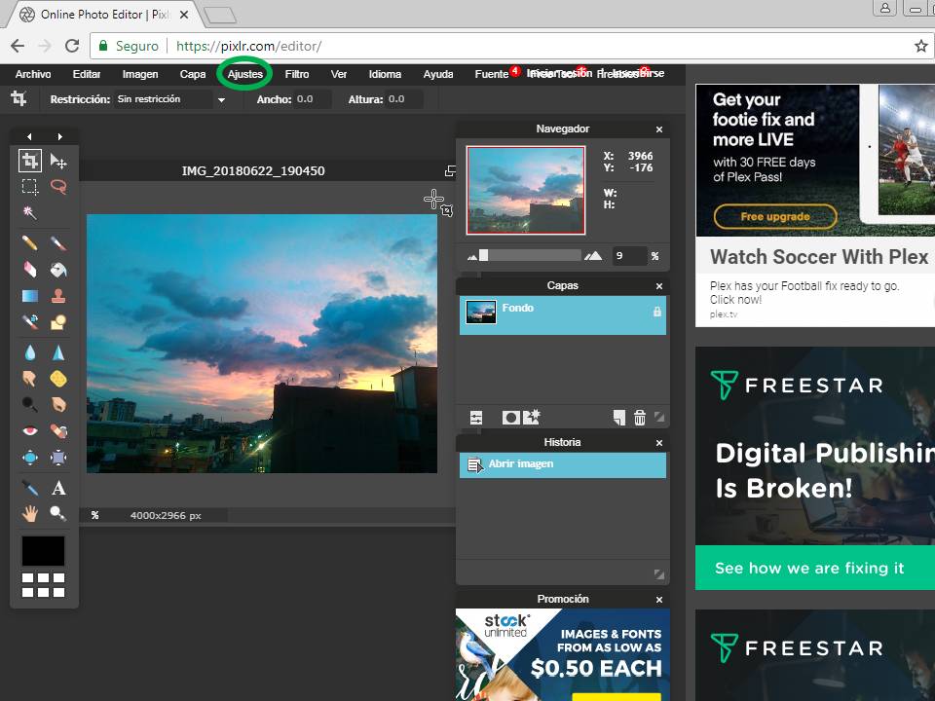This screenshot has width=935, height=701.
Task: Select the Bloat tool
Action: tap(30, 458)
